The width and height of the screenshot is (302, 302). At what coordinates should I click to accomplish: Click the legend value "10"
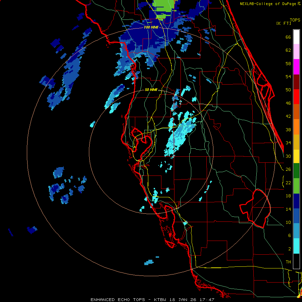pos(288,222)
